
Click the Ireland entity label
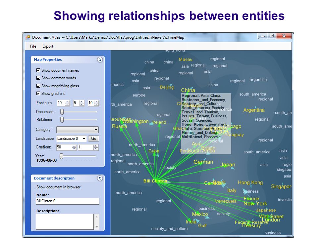click(159, 122)
